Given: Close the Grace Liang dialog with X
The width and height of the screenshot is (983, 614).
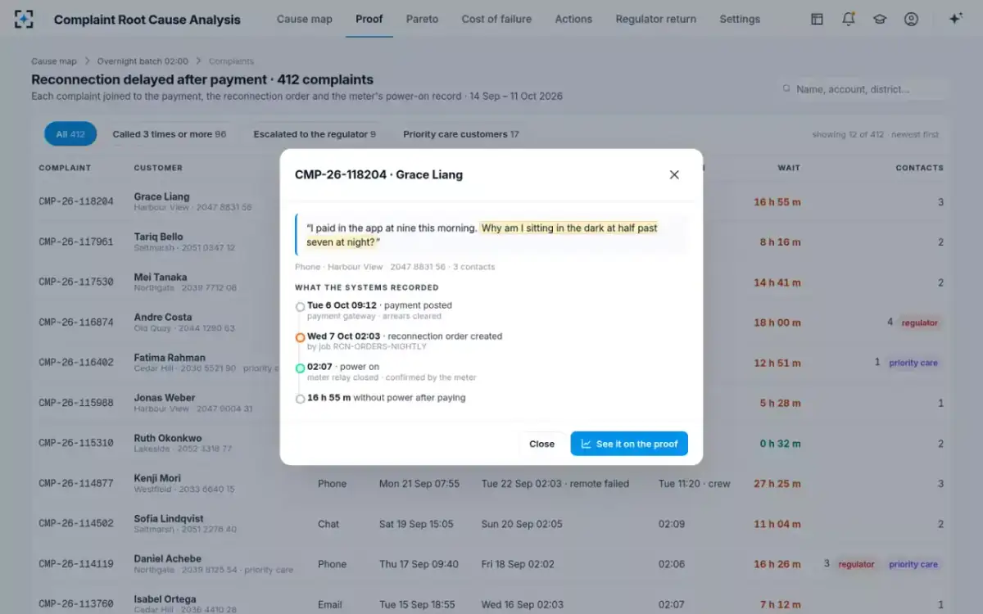Looking at the screenshot, I should [674, 174].
